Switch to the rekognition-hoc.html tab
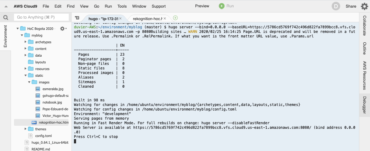The image size is (370, 151). coord(148,18)
